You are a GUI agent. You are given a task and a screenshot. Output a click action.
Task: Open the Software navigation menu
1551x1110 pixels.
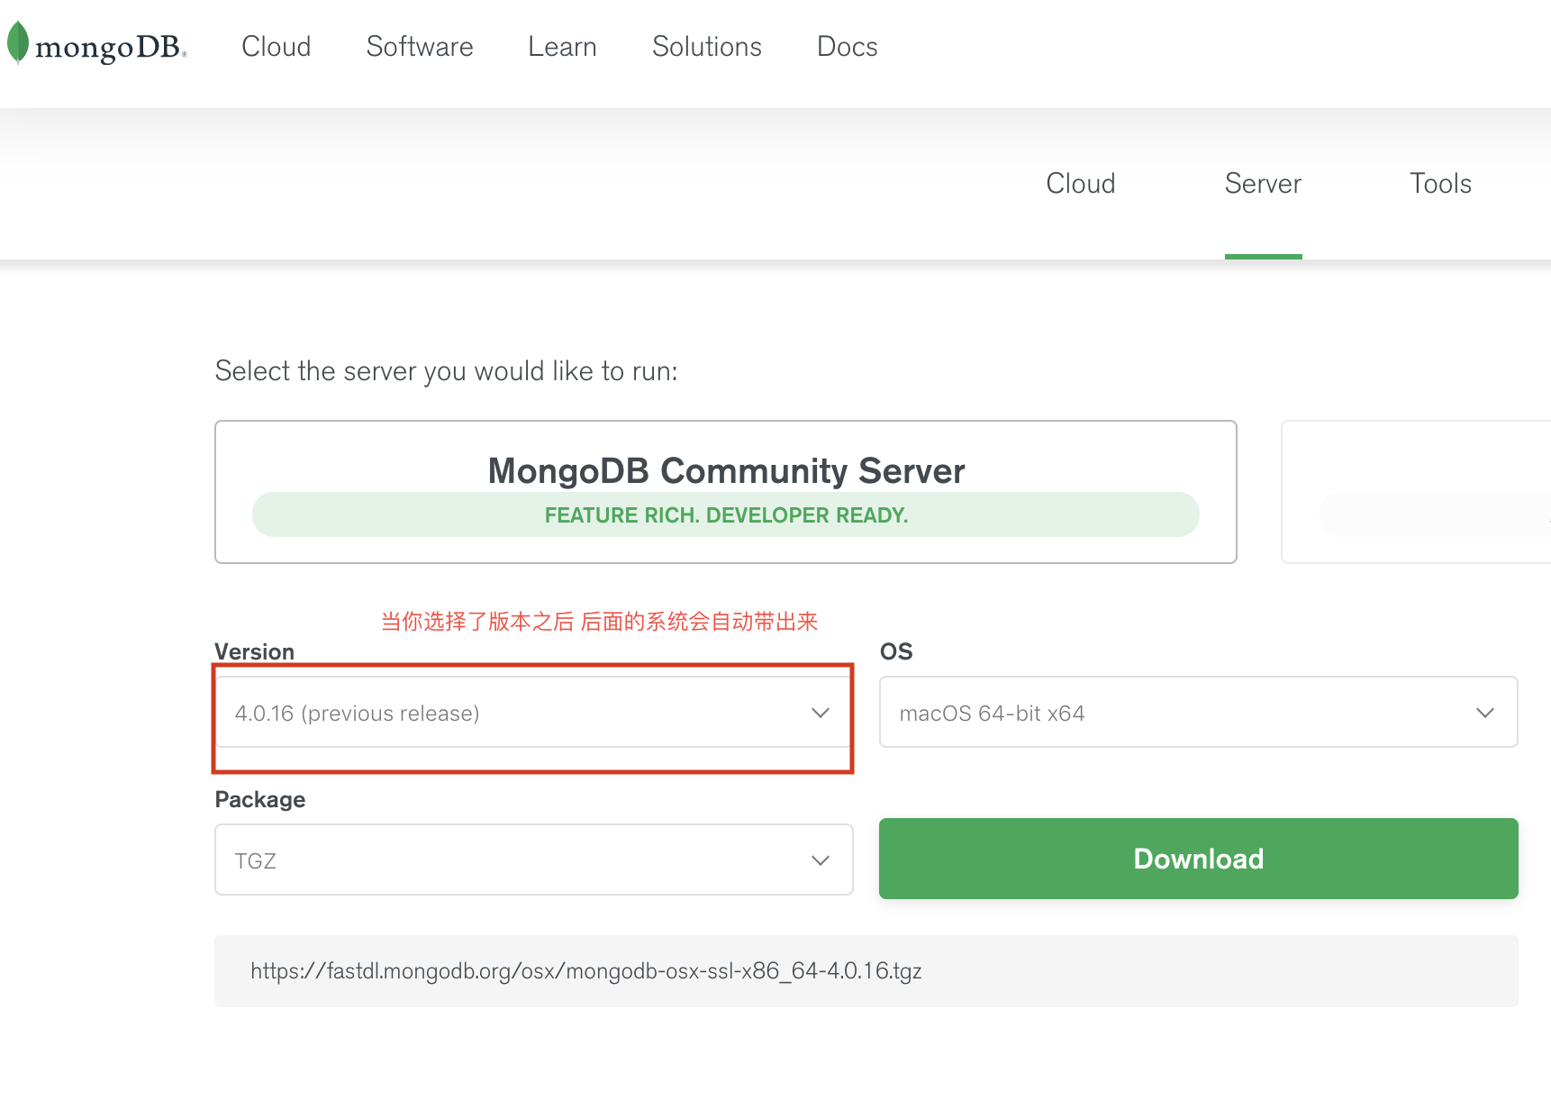click(420, 47)
